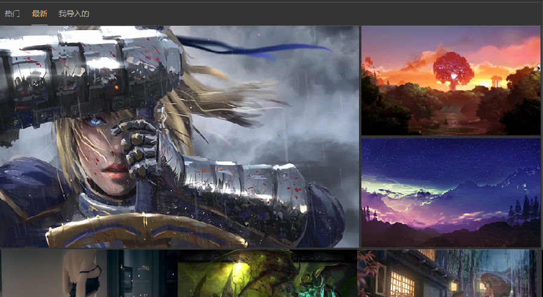Choose the starry night mountain wallpaper
The image size is (543, 297).
[x=451, y=193]
